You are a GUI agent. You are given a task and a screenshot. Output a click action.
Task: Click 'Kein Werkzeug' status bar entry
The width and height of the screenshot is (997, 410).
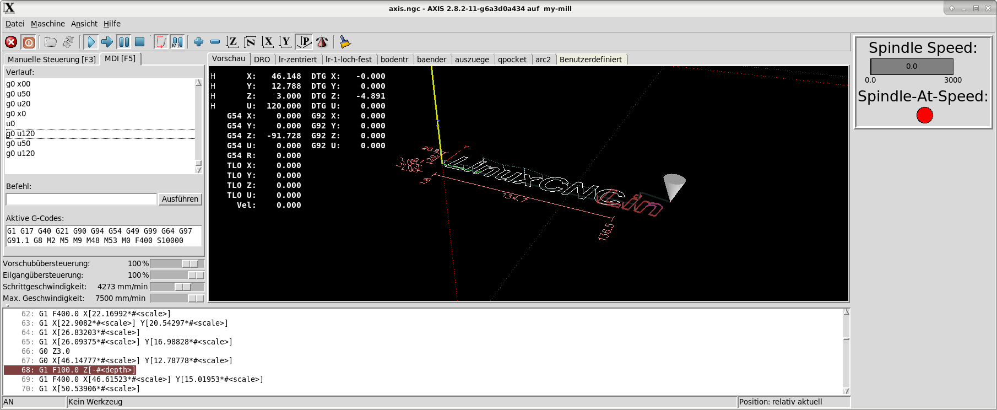(402, 402)
